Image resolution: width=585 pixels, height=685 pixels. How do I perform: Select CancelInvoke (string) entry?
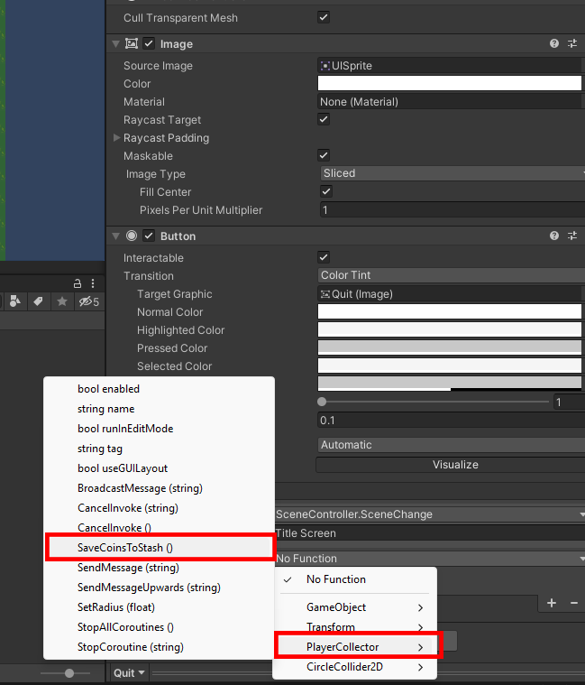[160, 507]
